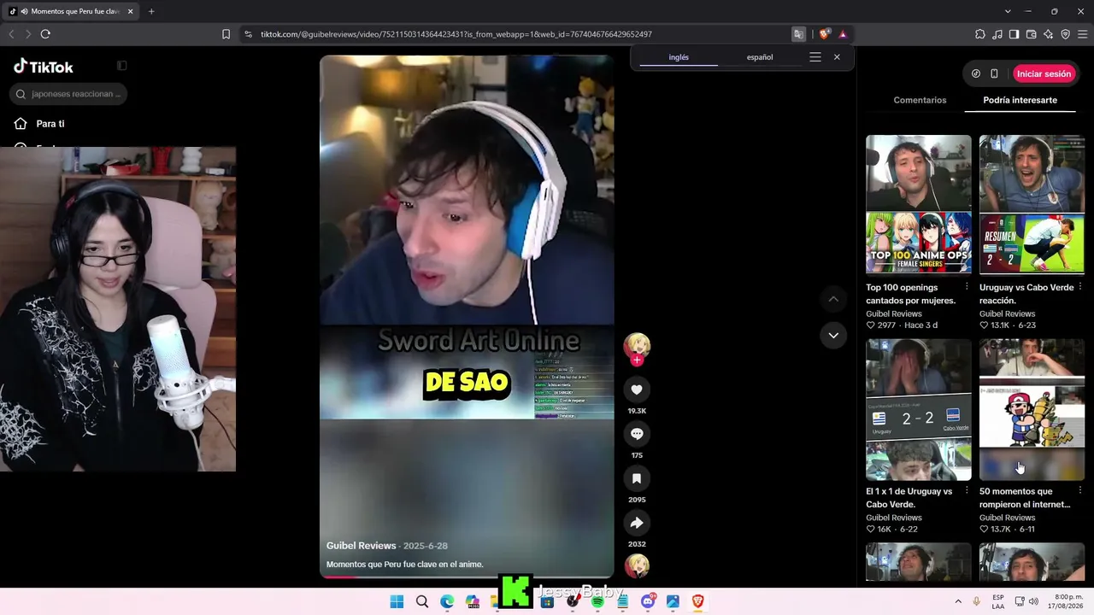Switch to the Comentarios tab
The image size is (1094, 615).
(920, 100)
